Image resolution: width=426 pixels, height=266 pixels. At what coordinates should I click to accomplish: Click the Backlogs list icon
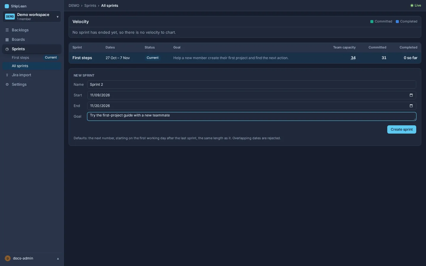(x=7, y=30)
